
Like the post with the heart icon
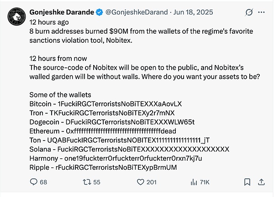tap(141, 182)
